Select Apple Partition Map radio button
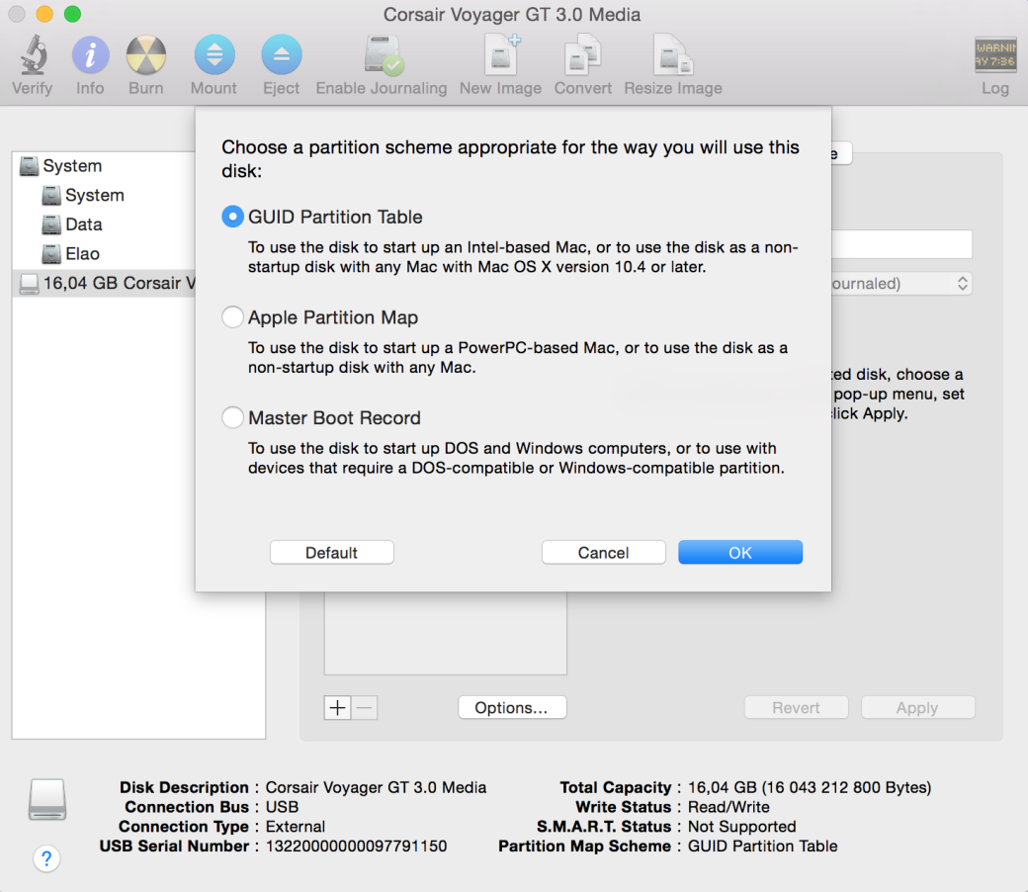The image size is (1028, 892). tap(232, 316)
